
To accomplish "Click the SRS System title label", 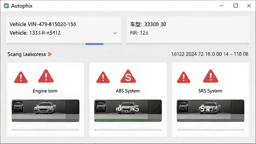I will [x=210, y=91].
